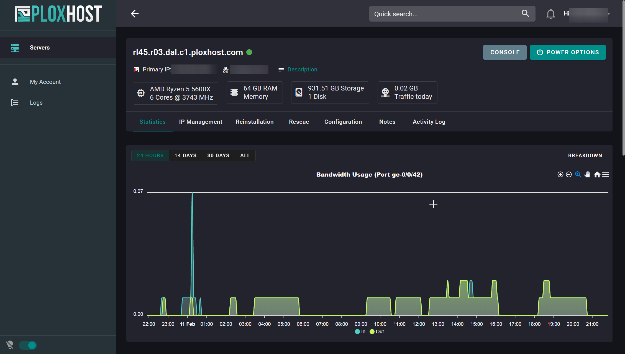Click the BREAKDOWN label on statistics panel

pyautogui.click(x=585, y=155)
